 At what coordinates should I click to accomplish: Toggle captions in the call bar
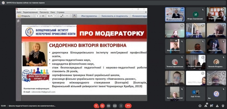pyautogui.click(x=109, y=106)
